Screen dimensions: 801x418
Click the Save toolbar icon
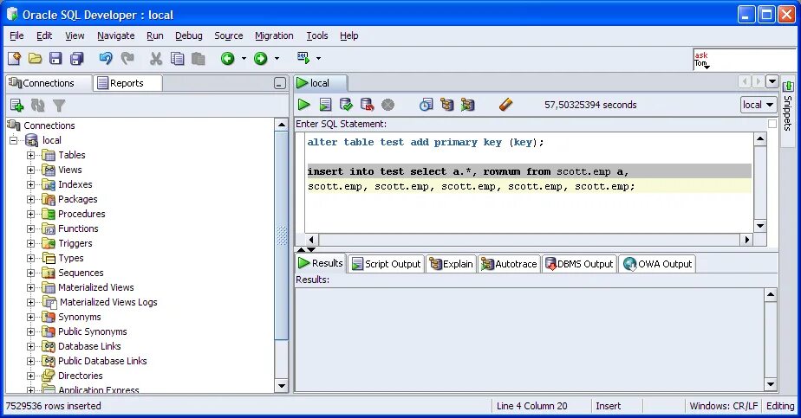(55, 59)
